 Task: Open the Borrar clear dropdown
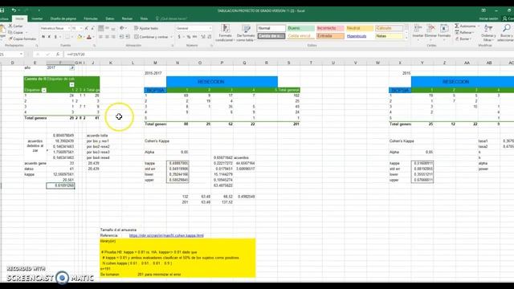(463, 39)
